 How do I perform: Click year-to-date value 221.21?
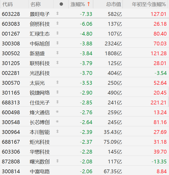point(159,103)
